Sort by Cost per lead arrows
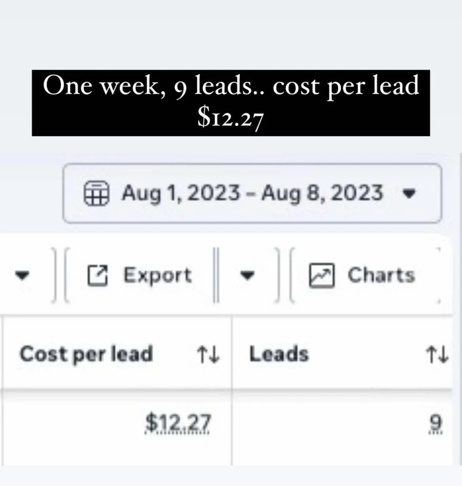The width and height of the screenshot is (462, 486). (x=208, y=354)
